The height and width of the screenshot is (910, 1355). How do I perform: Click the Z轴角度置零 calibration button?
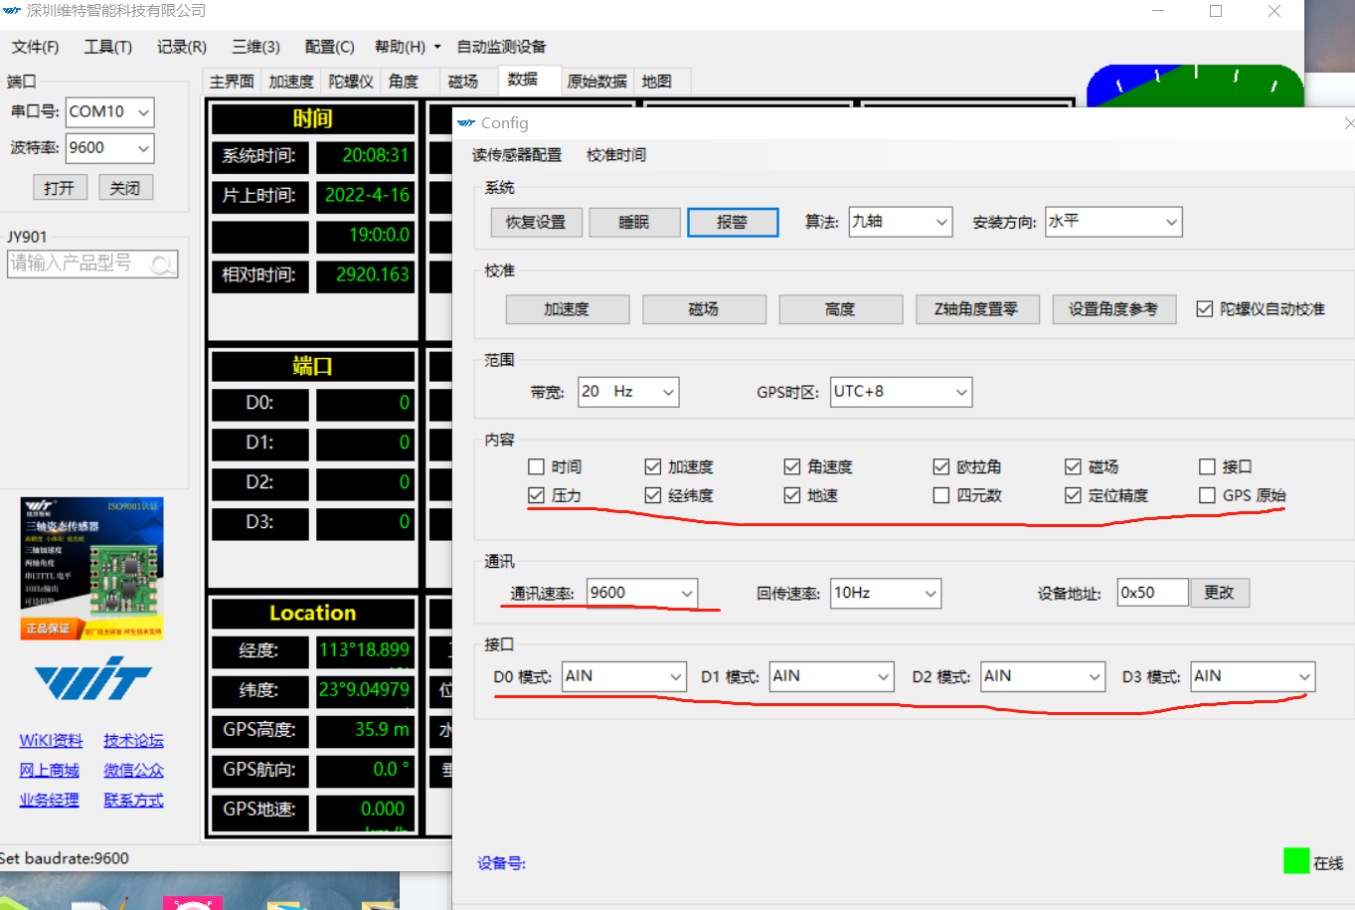point(977,309)
